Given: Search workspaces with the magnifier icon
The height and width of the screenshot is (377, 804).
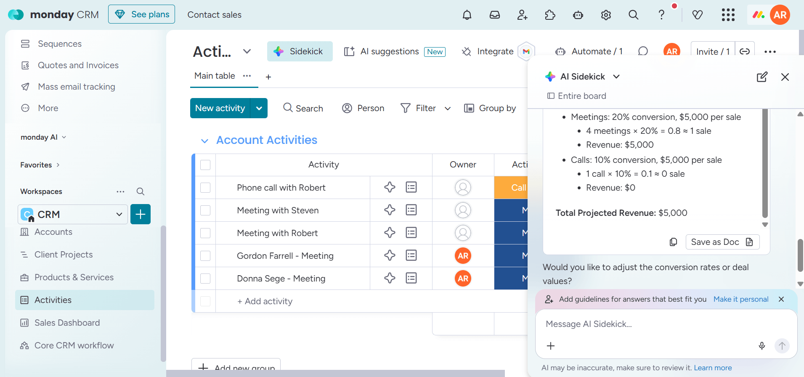Looking at the screenshot, I should coord(141,191).
